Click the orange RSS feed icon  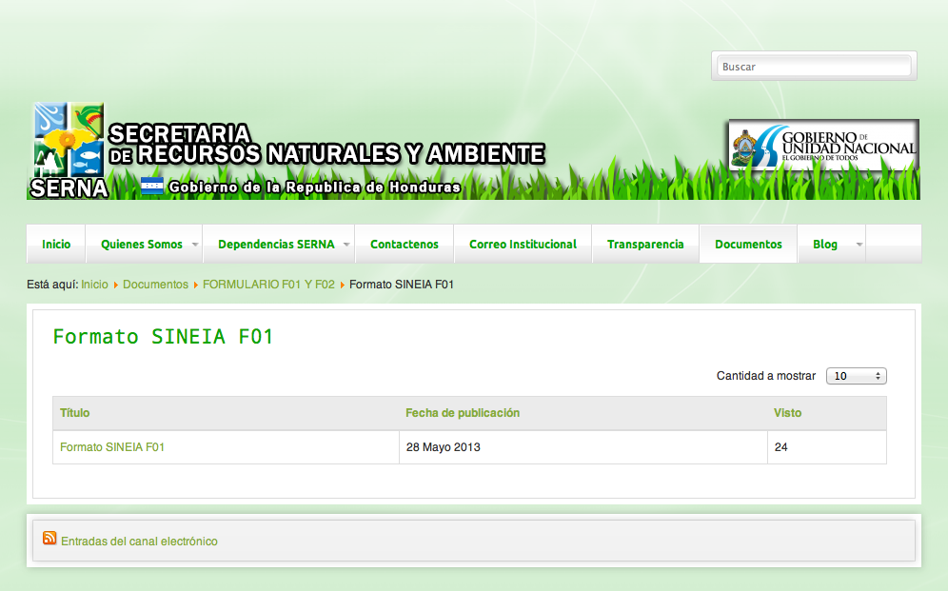coord(49,537)
